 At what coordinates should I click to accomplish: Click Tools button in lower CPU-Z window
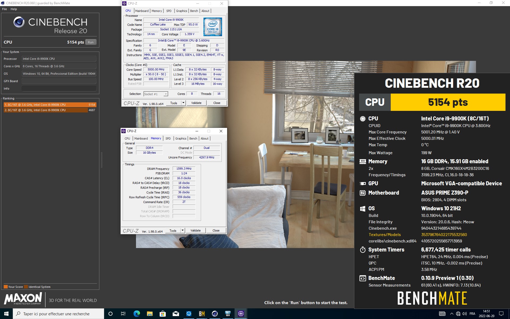coord(173,230)
